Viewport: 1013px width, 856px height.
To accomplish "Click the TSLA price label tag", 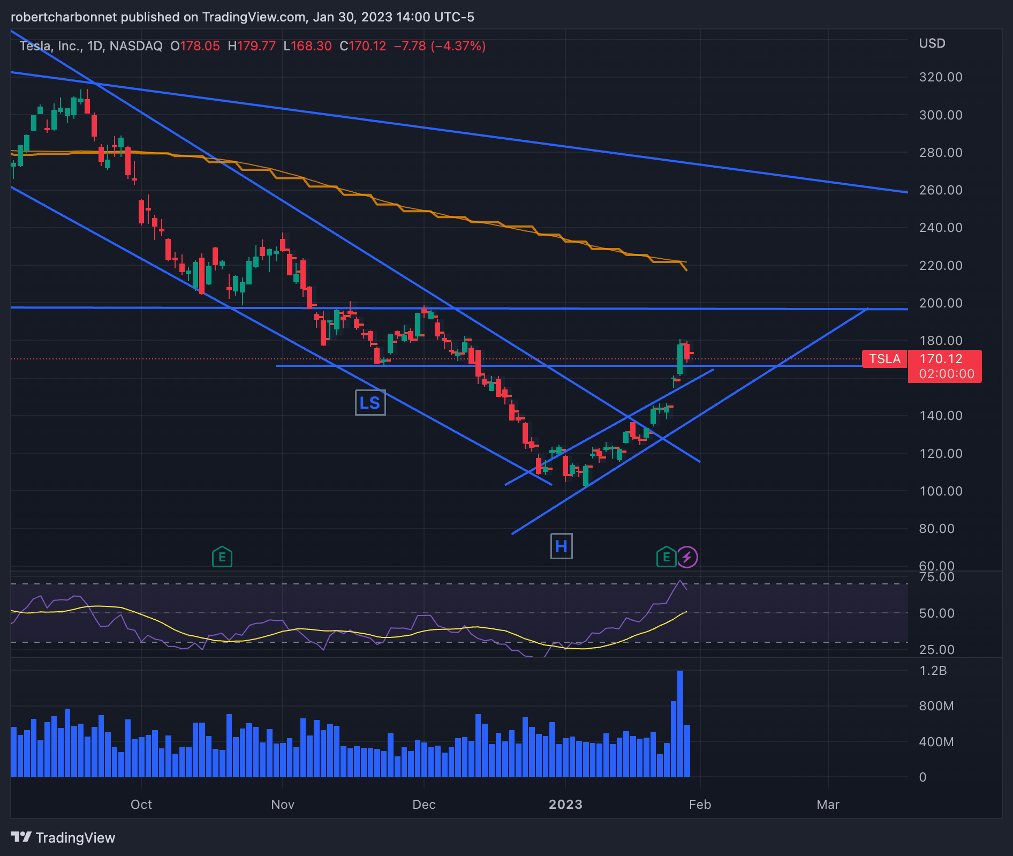I will [885, 359].
